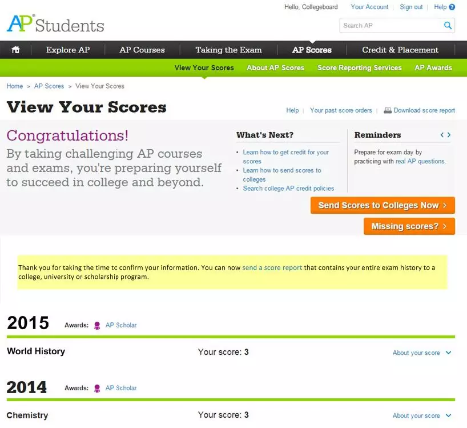
Task: Click World History 'Your score: 3' text
Action: [x=223, y=352]
